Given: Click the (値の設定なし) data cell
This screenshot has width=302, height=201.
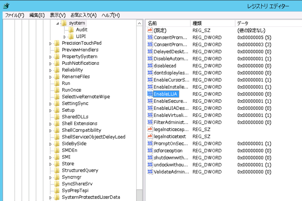Looking at the screenshot, I should point(252,30).
